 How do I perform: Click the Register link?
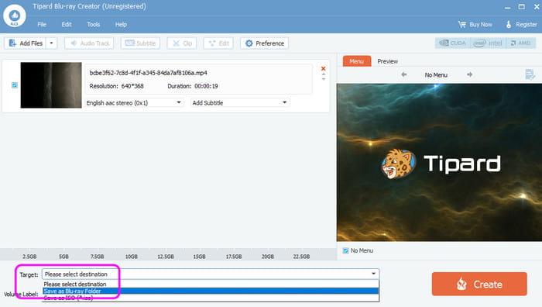pyautogui.click(x=521, y=25)
